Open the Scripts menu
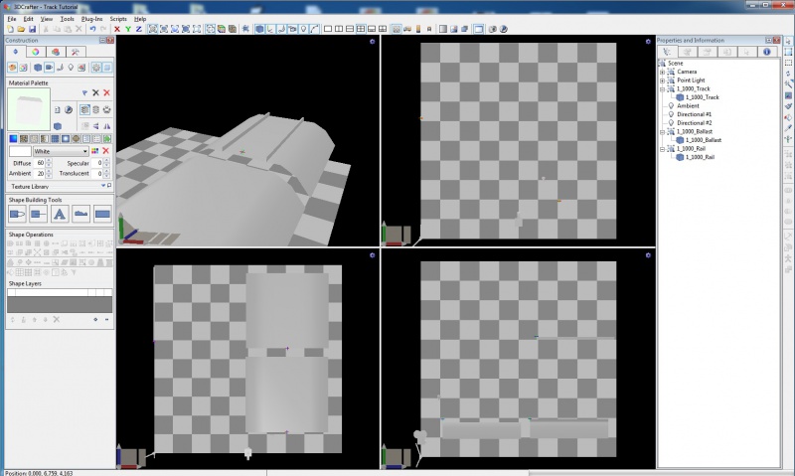The width and height of the screenshot is (795, 476). (x=118, y=19)
